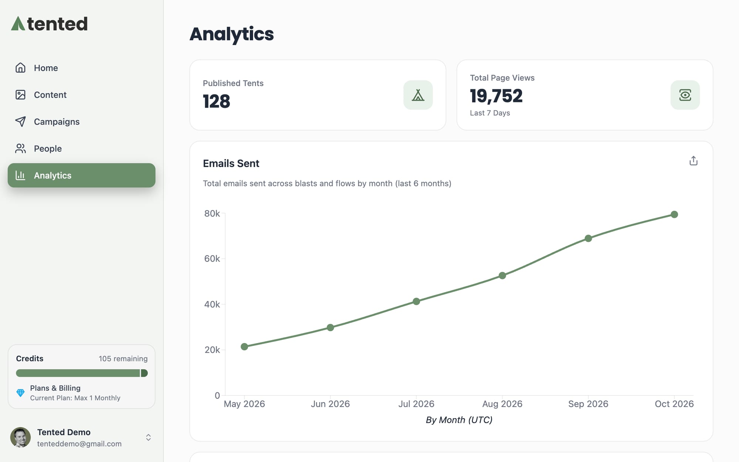Click the tented logo

pyautogui.click(x=50, y=24)
